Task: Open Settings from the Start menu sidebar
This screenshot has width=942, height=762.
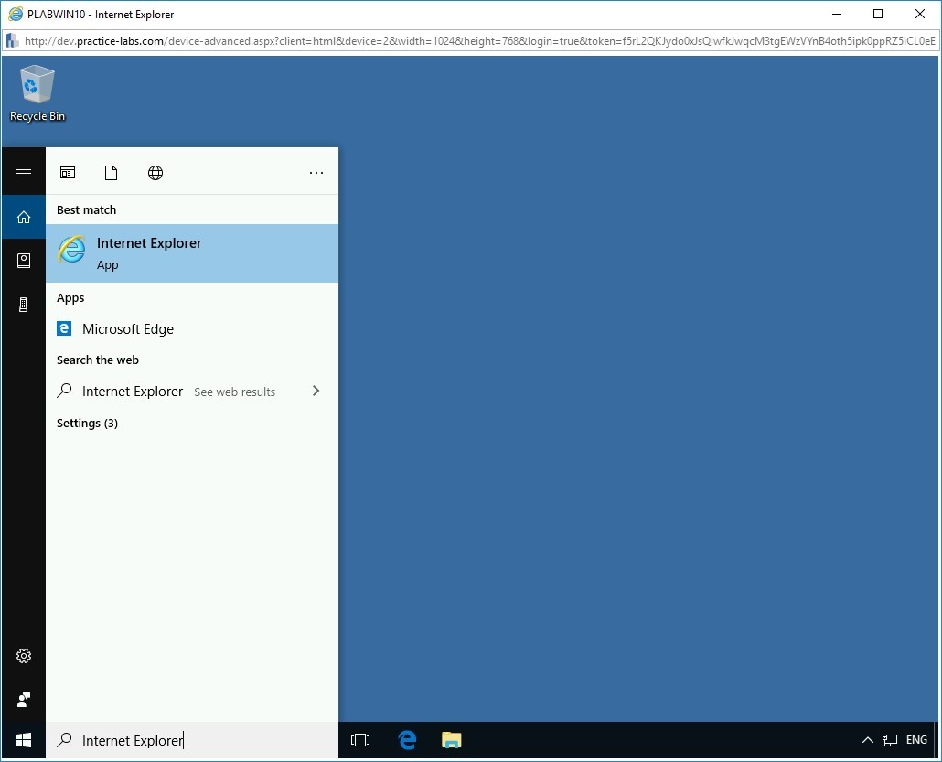Action: pos(23,656)
